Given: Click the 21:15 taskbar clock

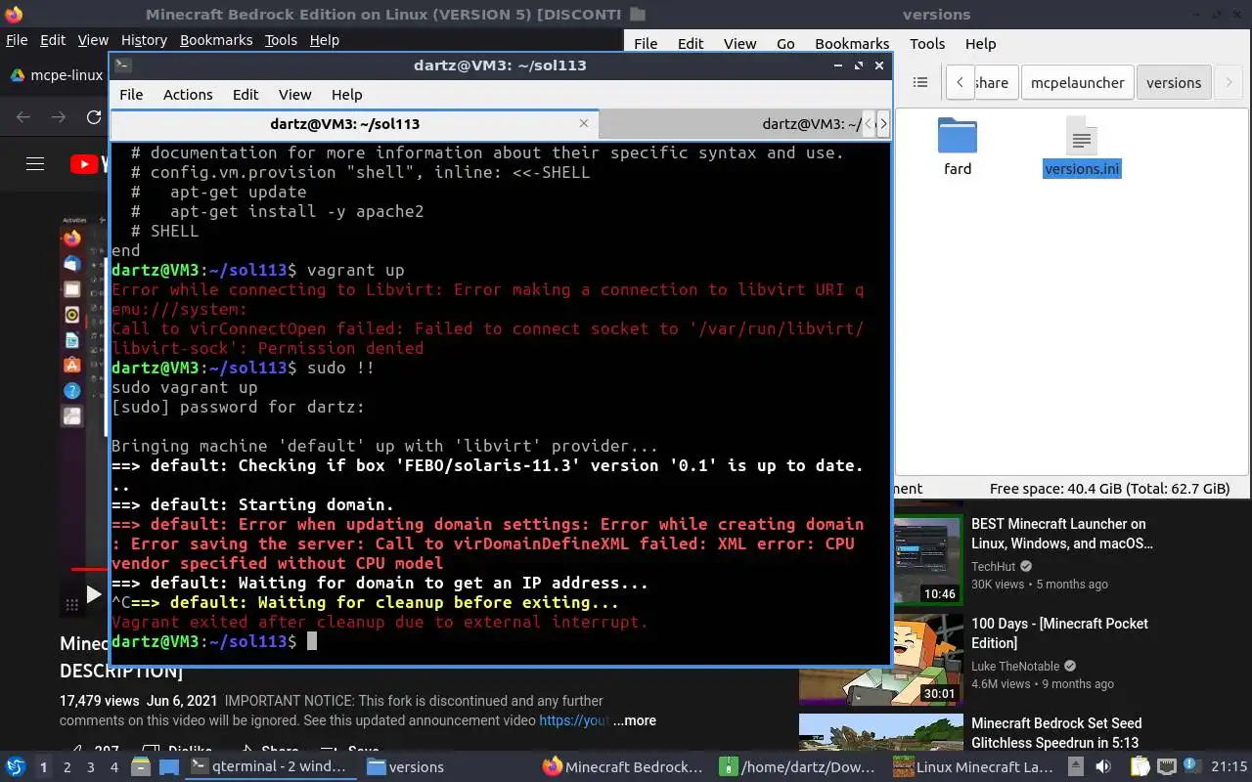Looking at the screenshot, I should 1230,767.
